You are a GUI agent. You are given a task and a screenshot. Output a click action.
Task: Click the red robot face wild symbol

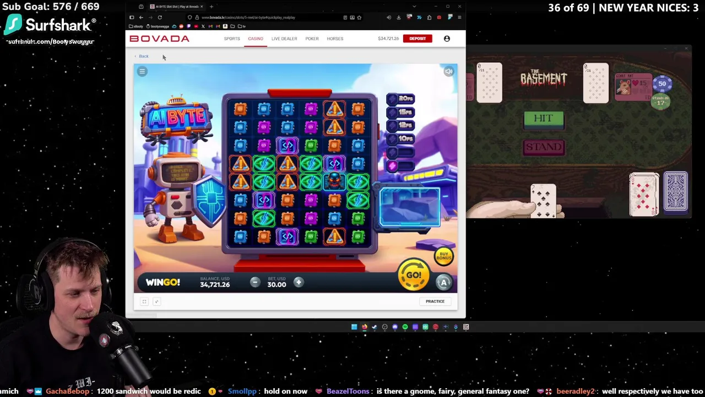(x=334, y=181)
